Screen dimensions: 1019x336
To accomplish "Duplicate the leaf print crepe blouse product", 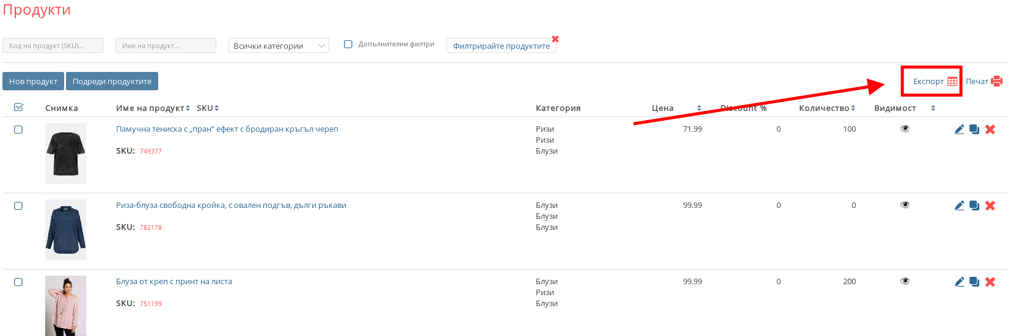I will [x=974, y=282].
